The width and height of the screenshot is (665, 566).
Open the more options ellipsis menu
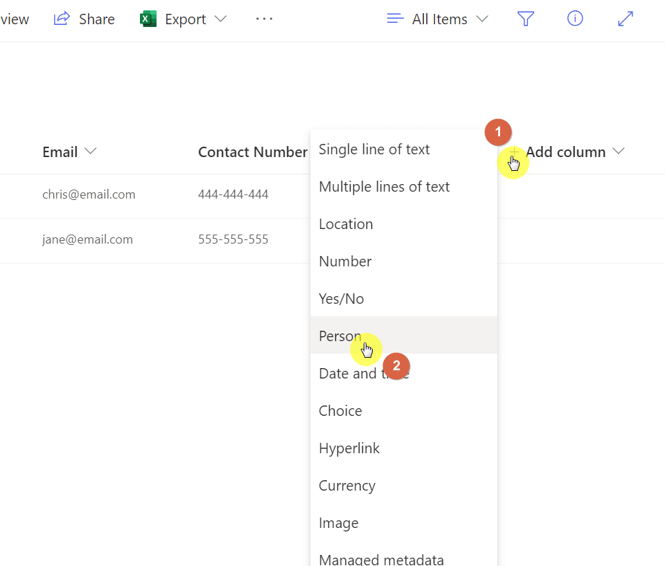[x=264, y=19]
